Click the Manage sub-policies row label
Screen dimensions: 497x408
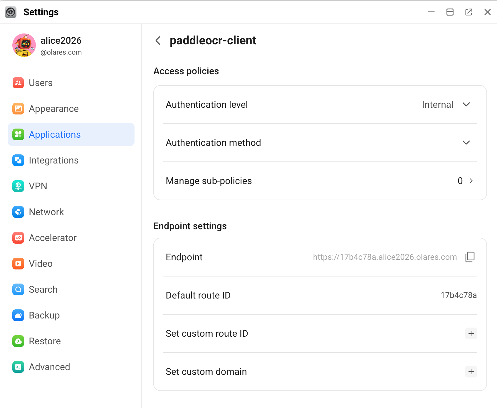pyautogui.click(x=209, y=181)
